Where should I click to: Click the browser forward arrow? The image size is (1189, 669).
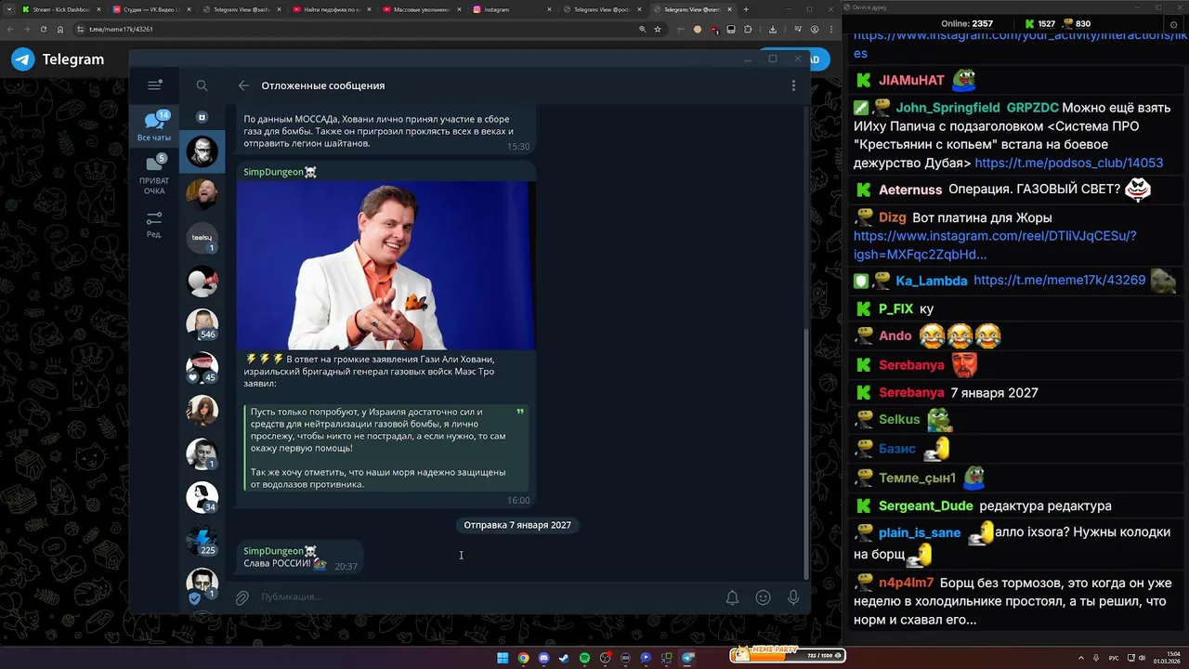tap(28, 29)
